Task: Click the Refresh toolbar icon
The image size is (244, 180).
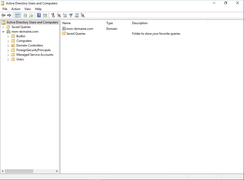Action: [x=25, y=15]
